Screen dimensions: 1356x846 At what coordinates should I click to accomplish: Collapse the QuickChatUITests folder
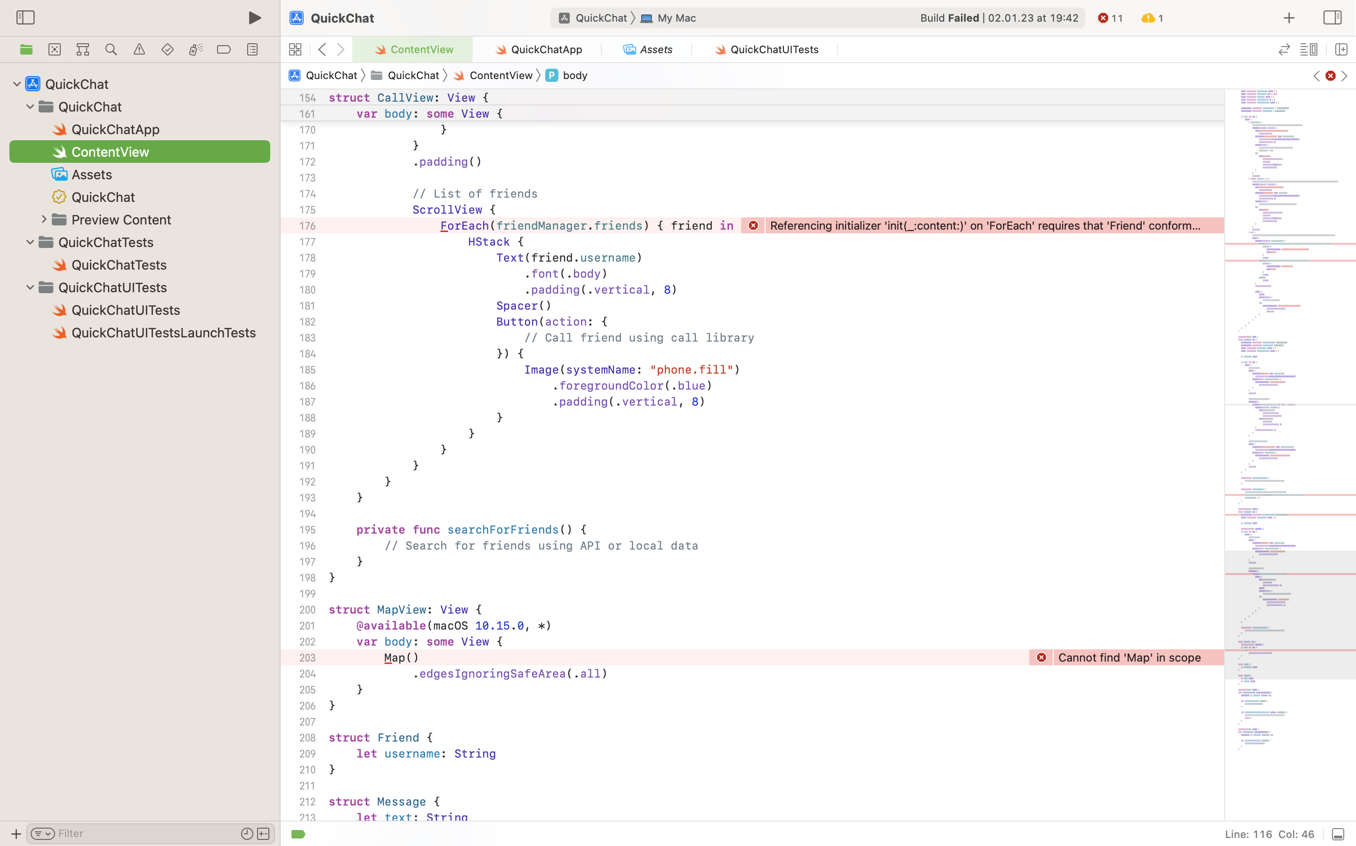coord(30,287)
